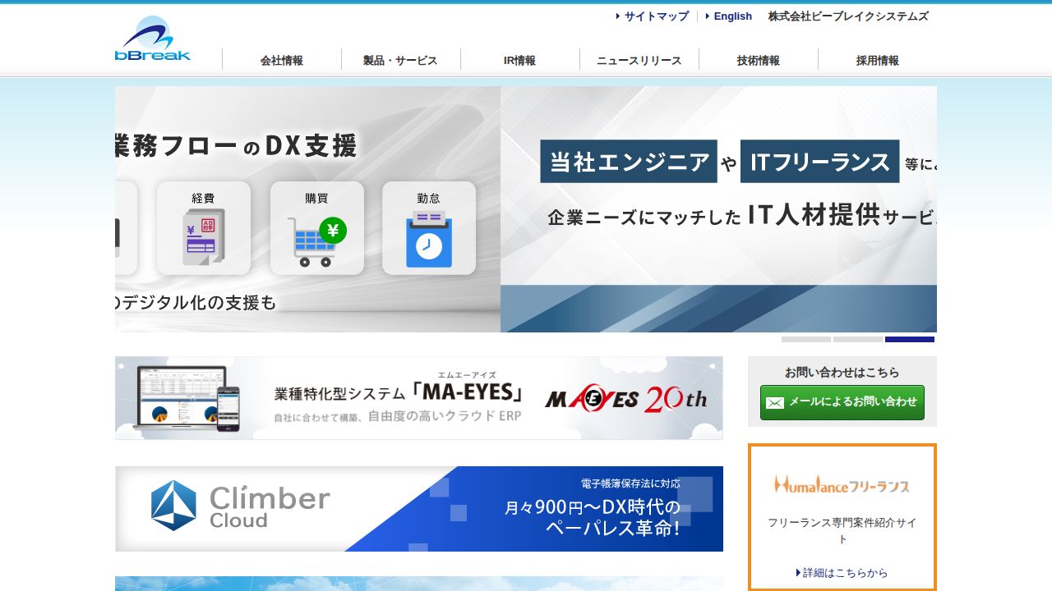
Task: Select the second carousel slide indicator
Action: coord(858,339)
